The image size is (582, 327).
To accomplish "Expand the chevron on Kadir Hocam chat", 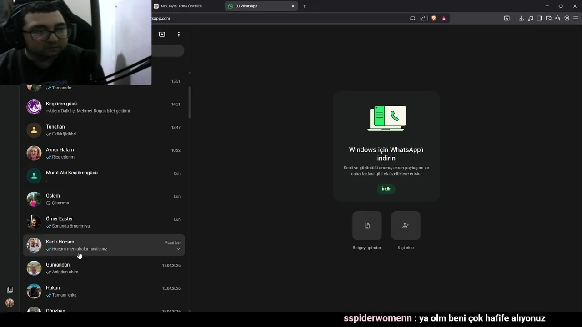I will (x=178, y=249).
